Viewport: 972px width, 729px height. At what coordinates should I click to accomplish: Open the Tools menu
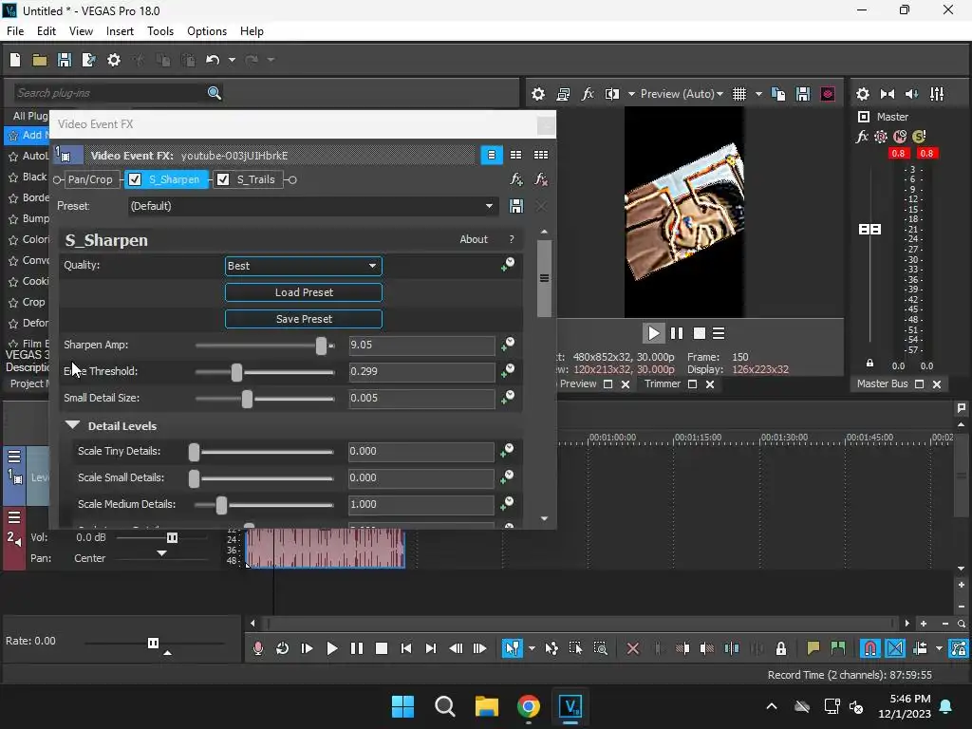pos(159,31)
